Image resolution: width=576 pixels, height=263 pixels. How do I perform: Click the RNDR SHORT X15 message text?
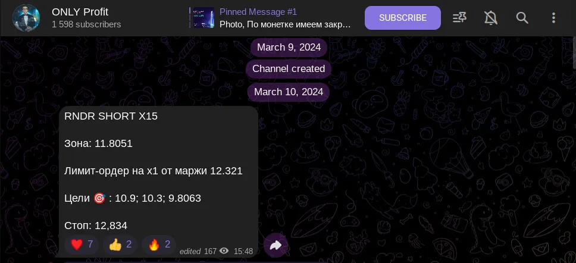pos(111,117)
